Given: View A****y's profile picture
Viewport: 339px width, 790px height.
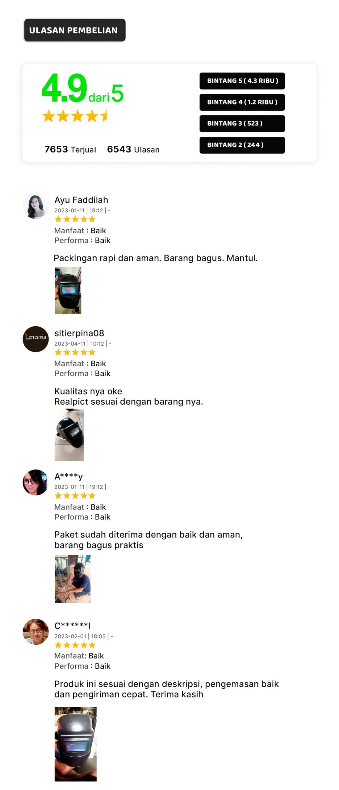Looking at the screenshot, I should click(x=36, y=482).
